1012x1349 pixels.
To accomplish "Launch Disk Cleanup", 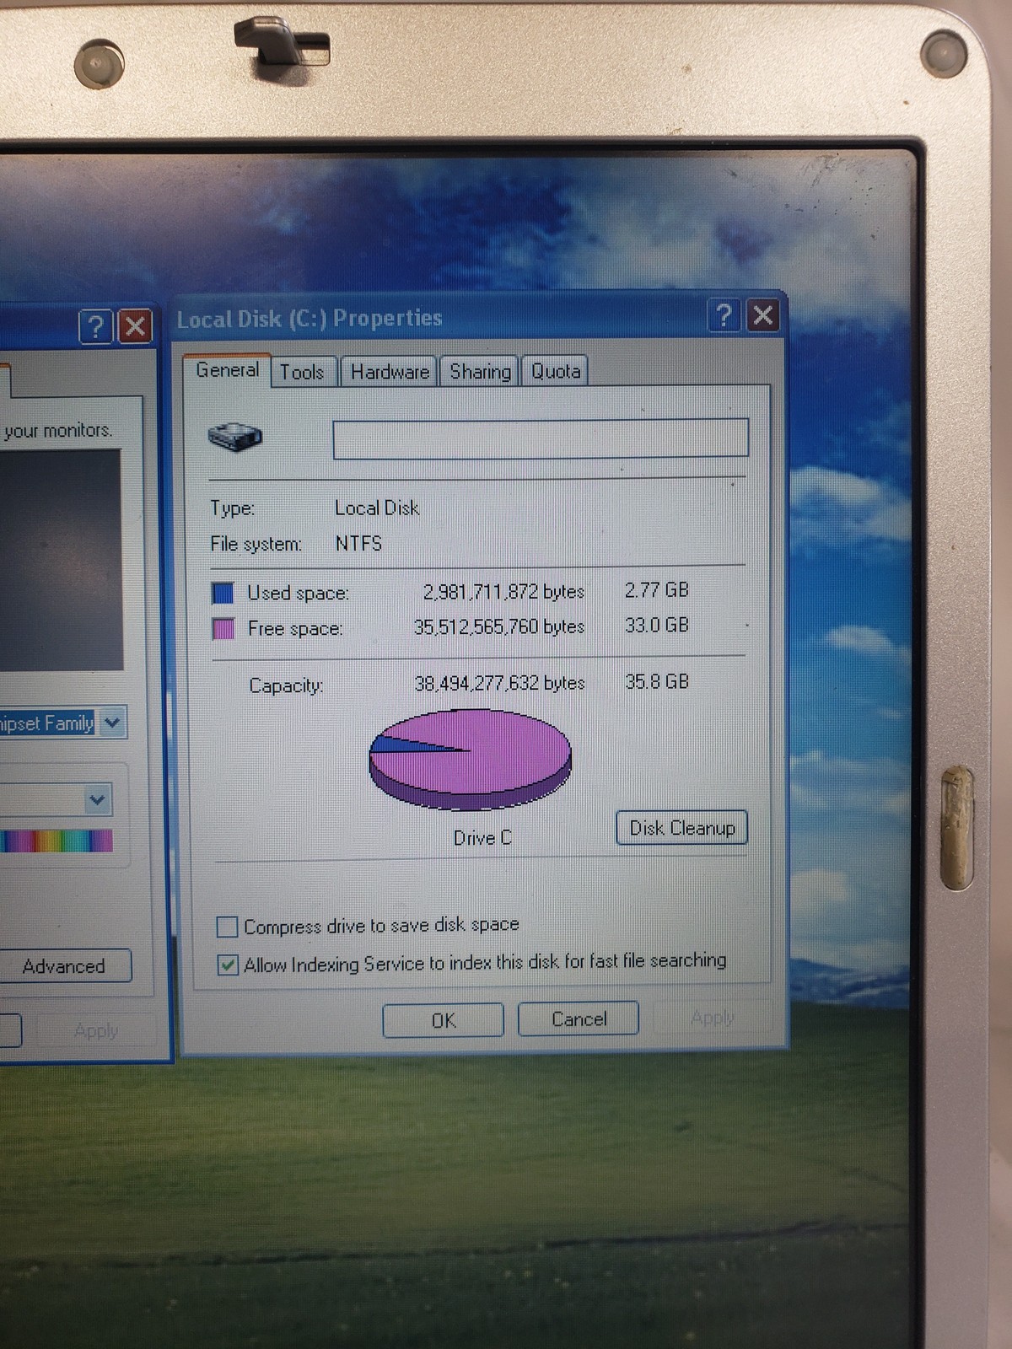I will click(682, 828).
